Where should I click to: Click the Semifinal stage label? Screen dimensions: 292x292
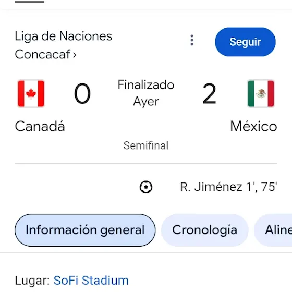(146, 145)
